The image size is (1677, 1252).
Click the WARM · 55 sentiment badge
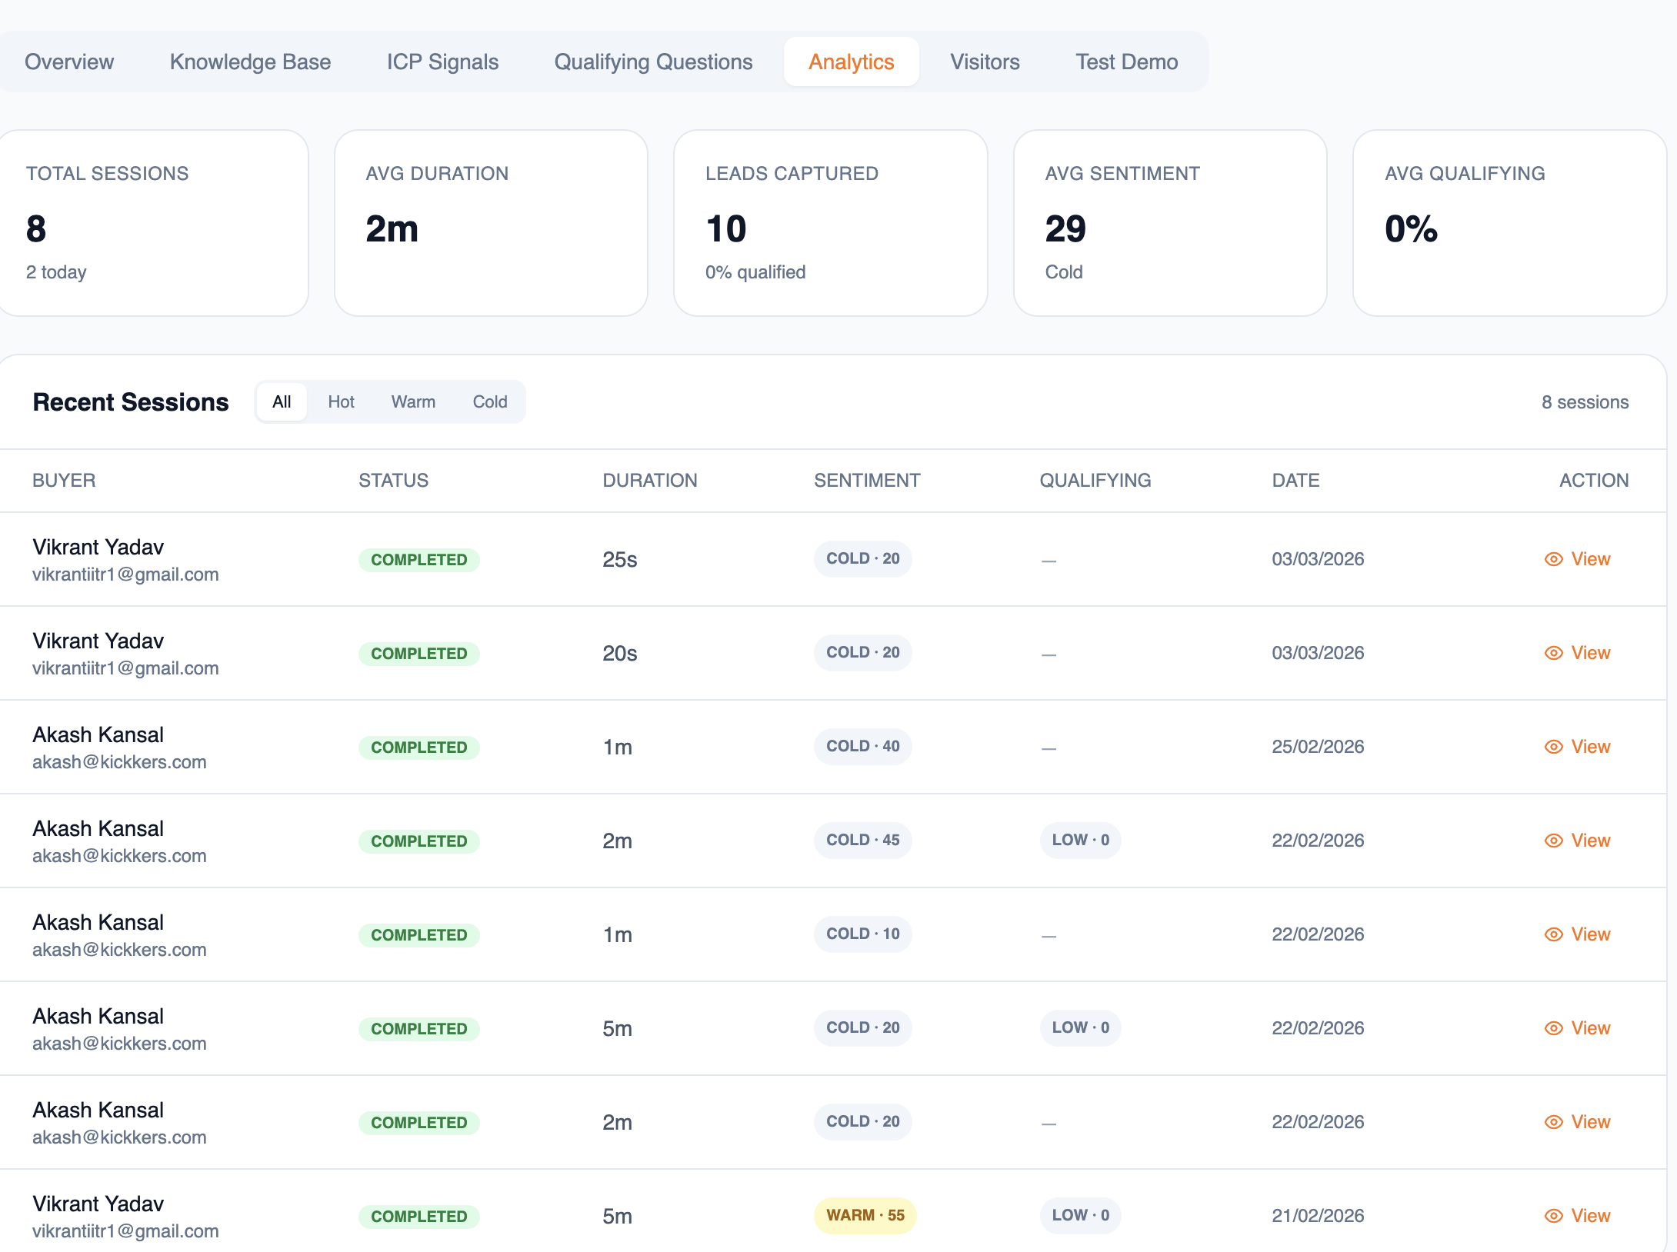[865, 1215]
